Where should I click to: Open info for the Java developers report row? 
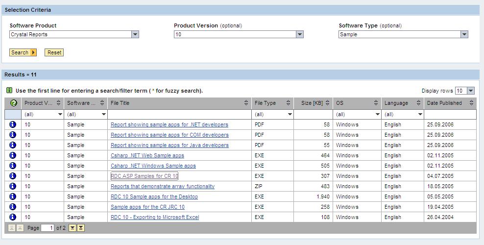point(13,145)
